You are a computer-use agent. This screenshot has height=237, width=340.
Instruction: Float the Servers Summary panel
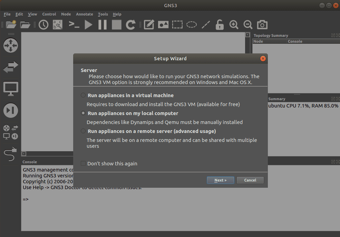pyautogui.click(x=333, y=99)
